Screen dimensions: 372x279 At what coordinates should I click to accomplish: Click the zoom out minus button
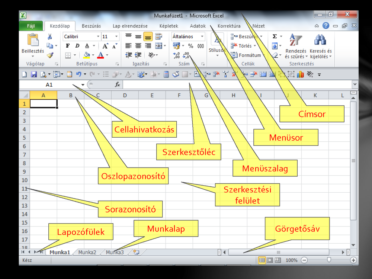coord(304,260)
